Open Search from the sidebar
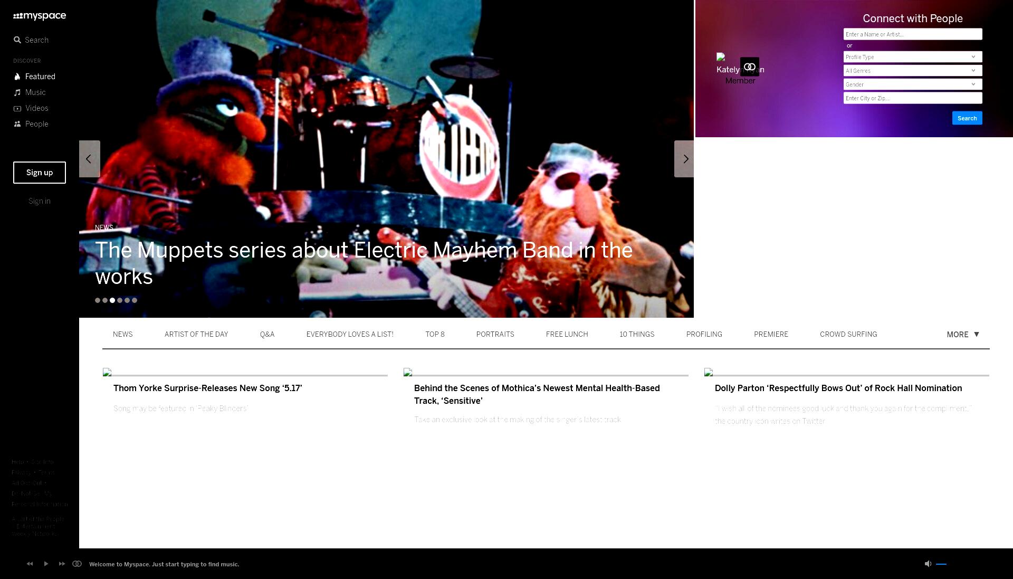Screen dimensions: 1013x579 (x=31, y=40)
